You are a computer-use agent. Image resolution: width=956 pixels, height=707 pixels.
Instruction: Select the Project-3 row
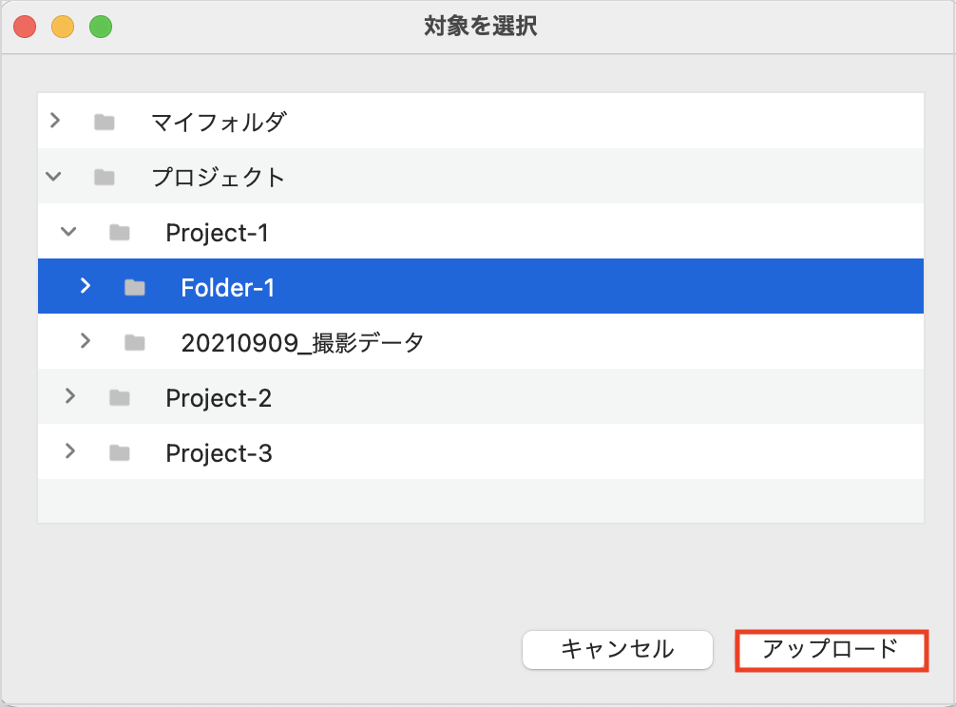pyautogui.click(x=219, y=452)
